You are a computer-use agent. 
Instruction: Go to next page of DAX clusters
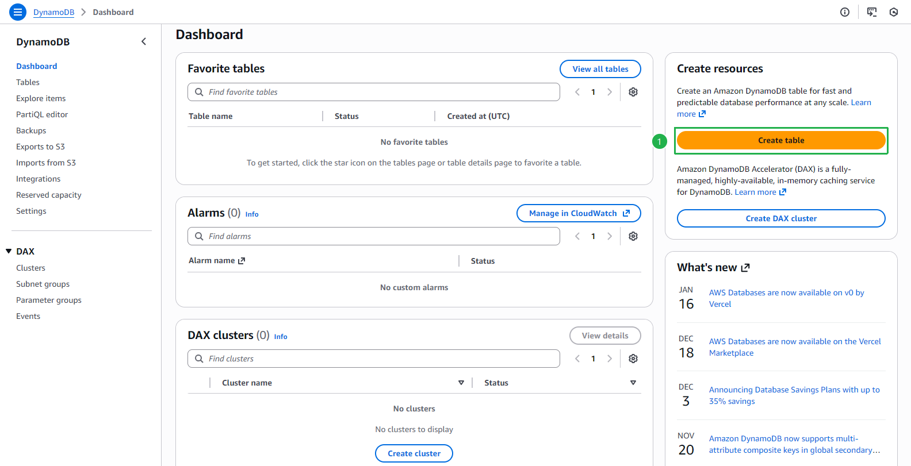point(610,359)
